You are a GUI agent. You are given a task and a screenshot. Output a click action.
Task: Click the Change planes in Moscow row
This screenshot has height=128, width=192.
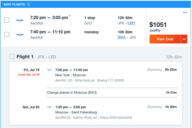click(112, 93)
